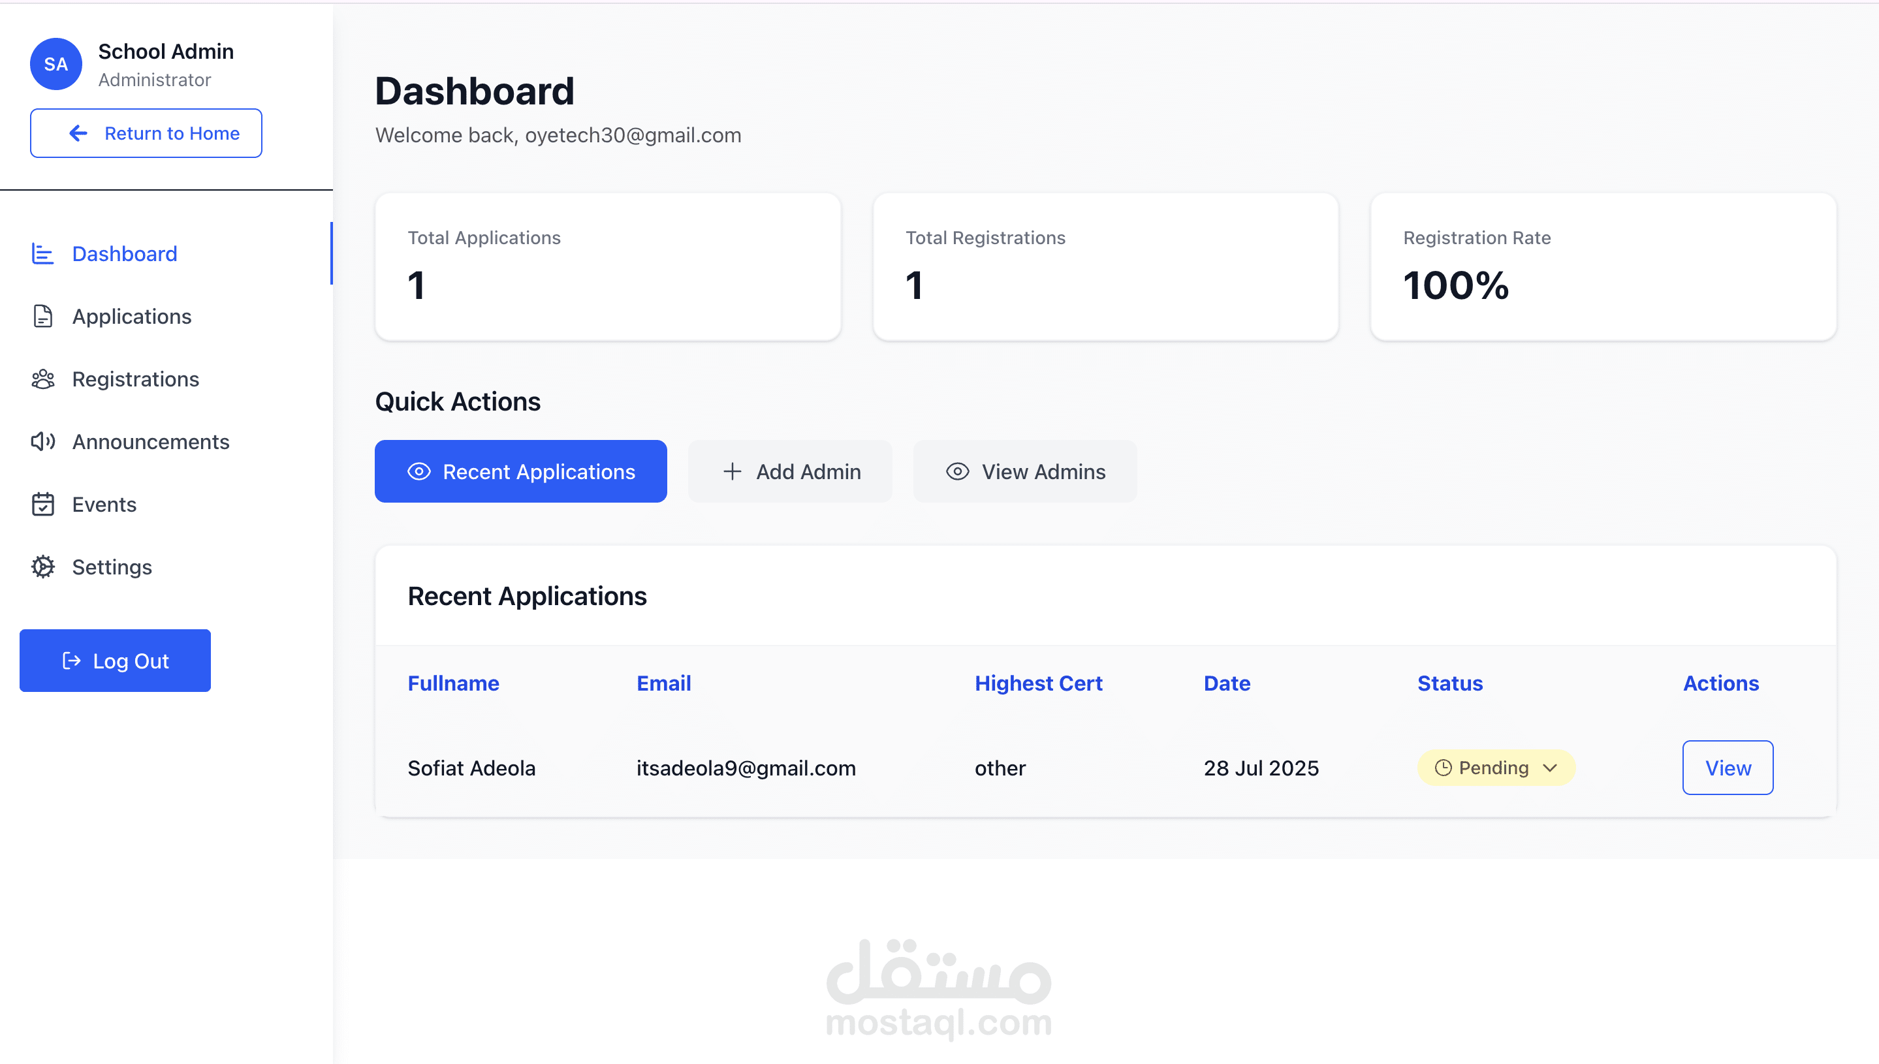Click the Log Out button
The height and width of the screenshot is (1064, 1879).
(116, 661)
